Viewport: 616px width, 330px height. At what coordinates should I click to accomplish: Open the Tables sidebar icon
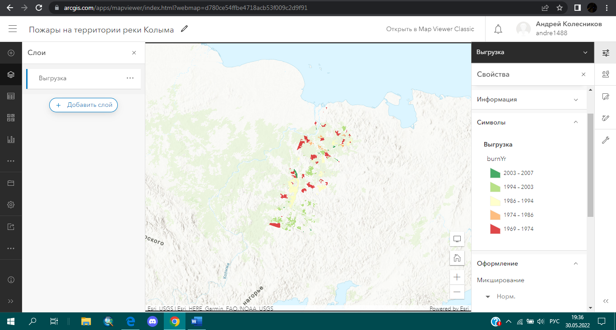[11, 96]
